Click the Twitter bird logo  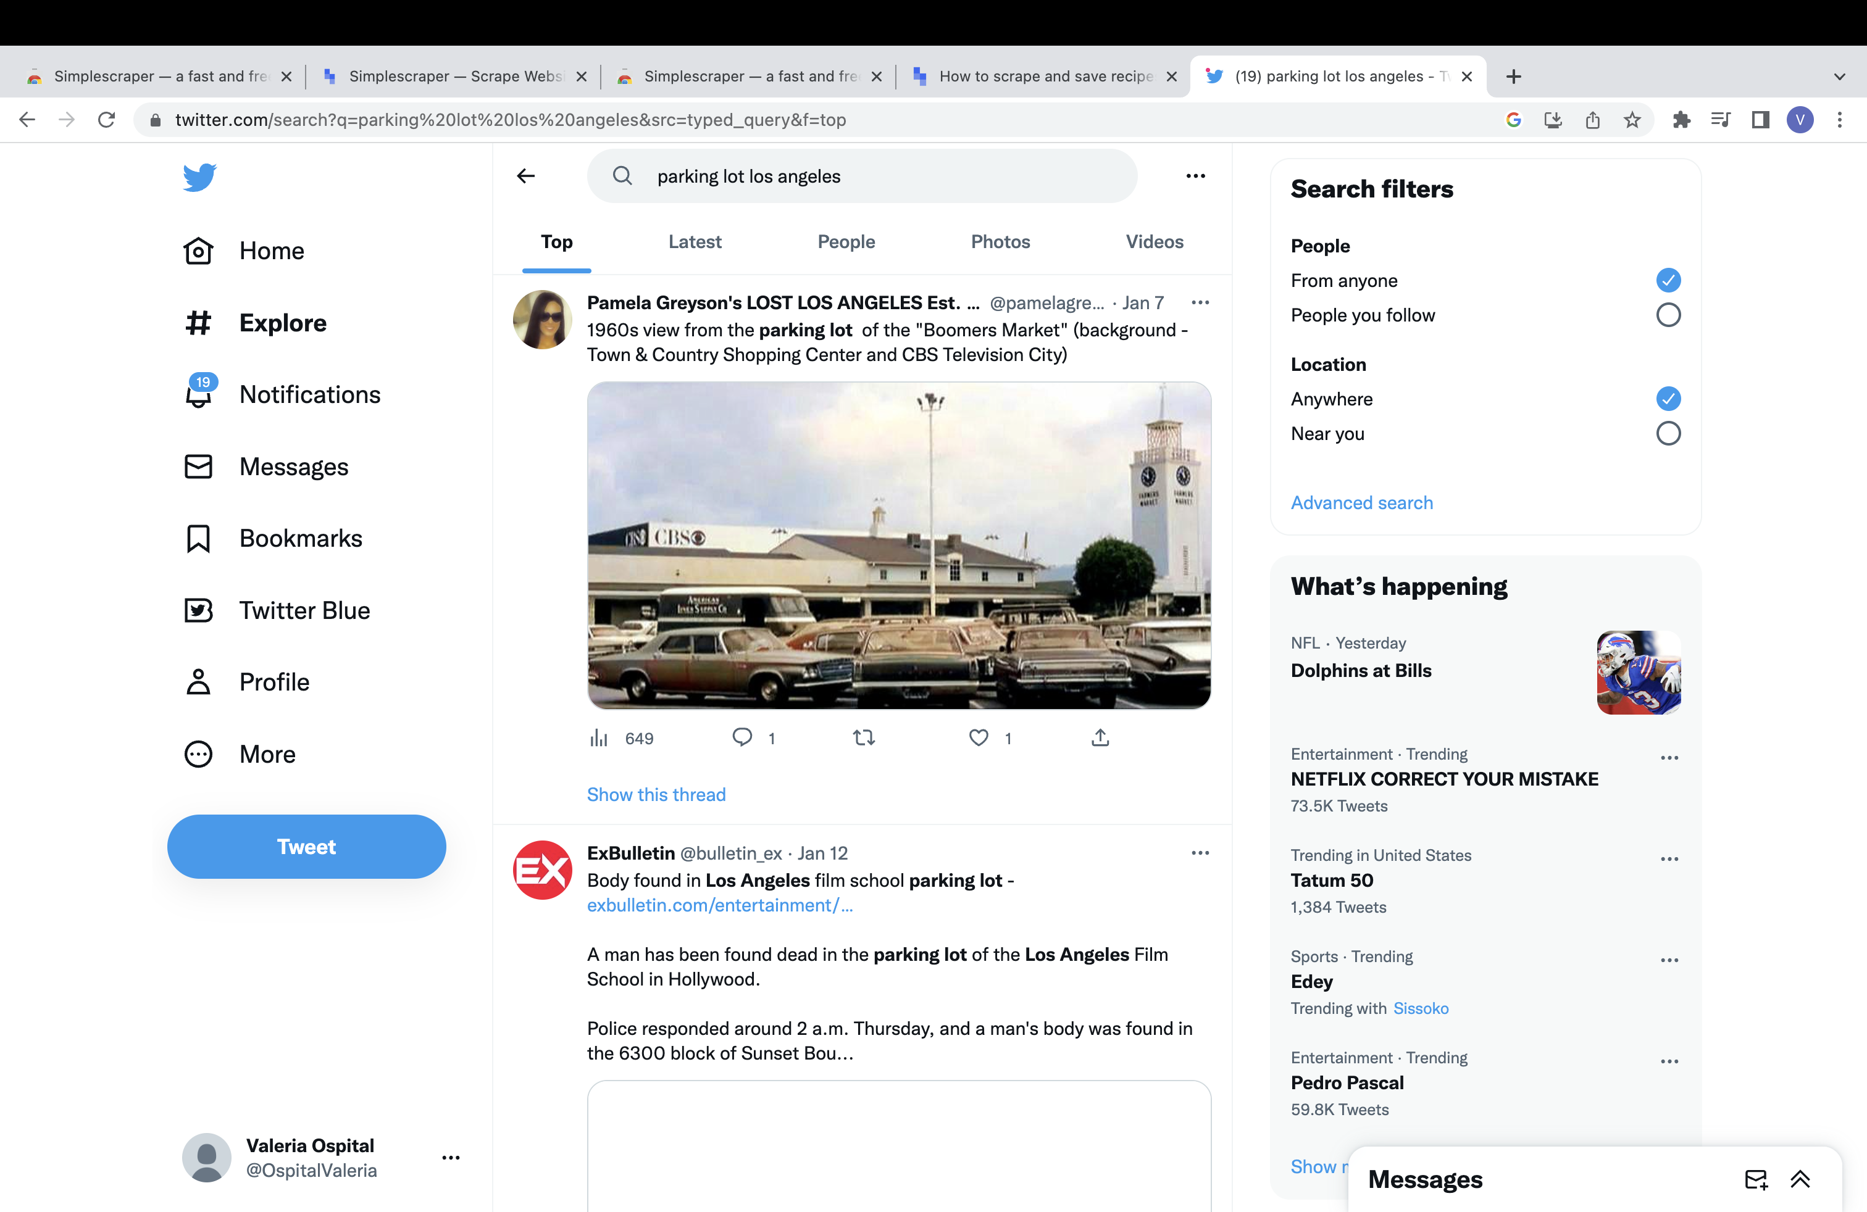[x=199, y=177]
